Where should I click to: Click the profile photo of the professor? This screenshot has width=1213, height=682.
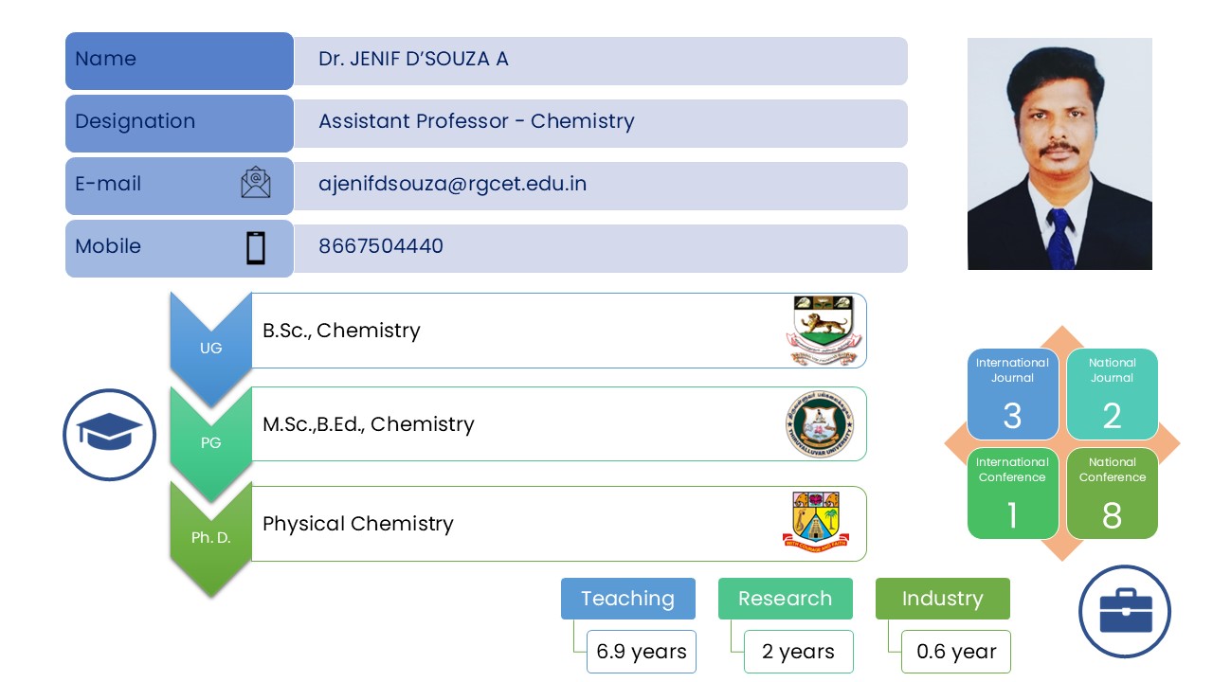pyautogui.click(x=1059, y=153)
